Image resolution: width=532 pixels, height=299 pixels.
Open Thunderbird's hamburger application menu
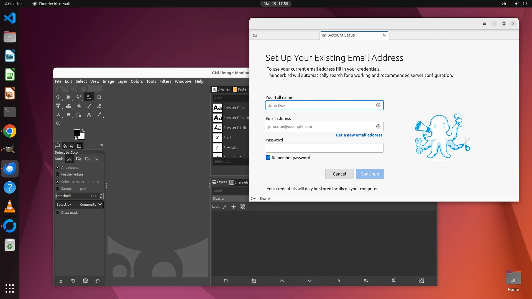(x=484, y=24)
